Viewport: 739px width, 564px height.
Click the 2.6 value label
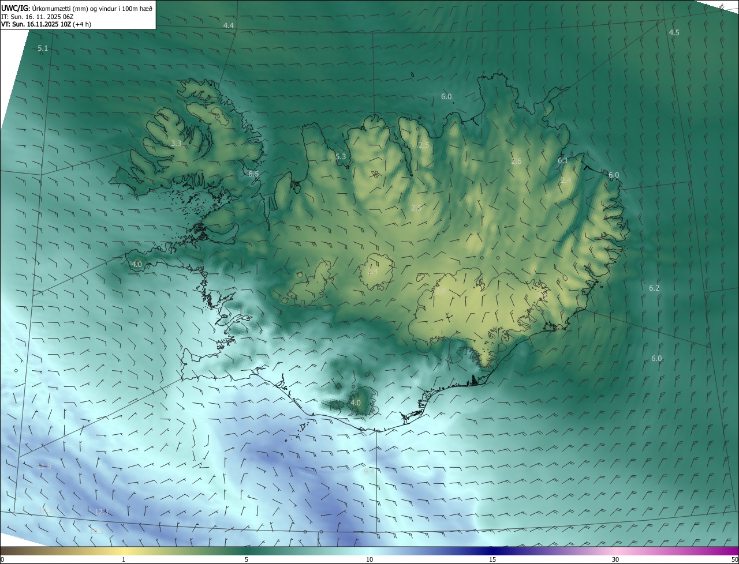point(516,161)
